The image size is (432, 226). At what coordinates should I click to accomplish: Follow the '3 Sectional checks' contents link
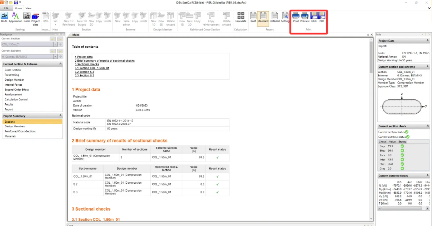[87, 64]
